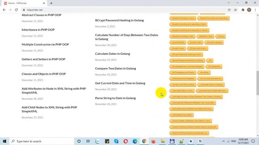
Task: Reload the nilpointer.net page
Action: tap(16, 10)
